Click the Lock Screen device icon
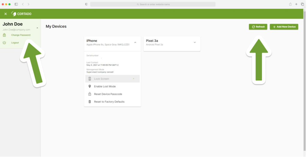 [x=90, y=79]
